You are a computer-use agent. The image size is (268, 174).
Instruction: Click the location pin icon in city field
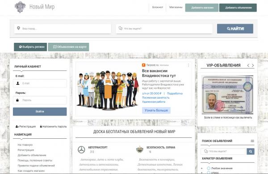click(18, 28)
